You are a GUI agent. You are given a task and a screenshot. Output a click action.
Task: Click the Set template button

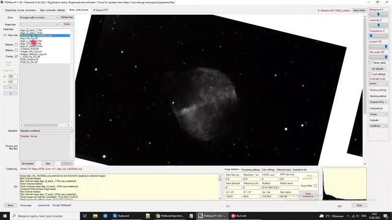click(x=28, y=164)
